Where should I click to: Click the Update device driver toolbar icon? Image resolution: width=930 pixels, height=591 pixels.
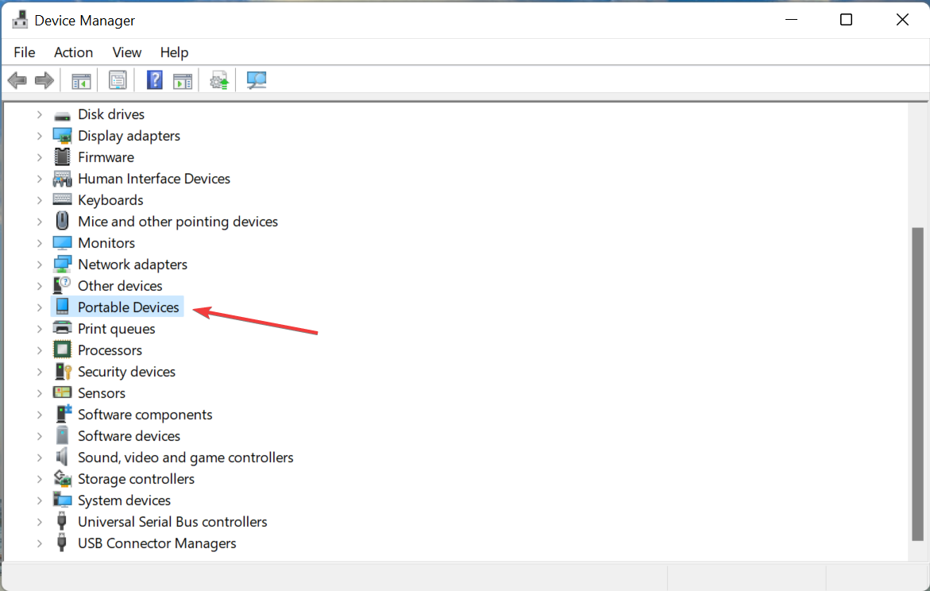tap(219, 81)
